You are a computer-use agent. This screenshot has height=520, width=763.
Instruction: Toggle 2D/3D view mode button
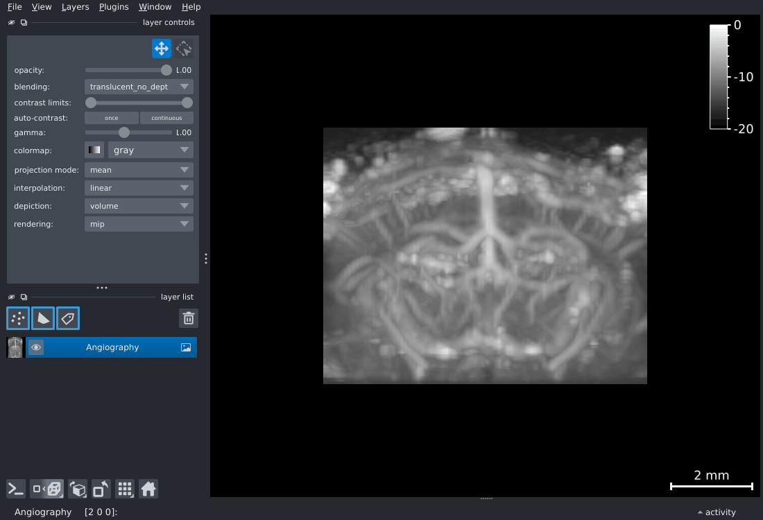coord(47,489)
